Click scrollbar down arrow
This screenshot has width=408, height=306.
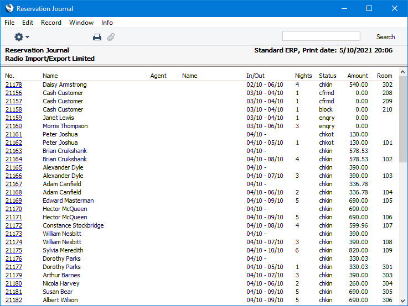(402, 301)
